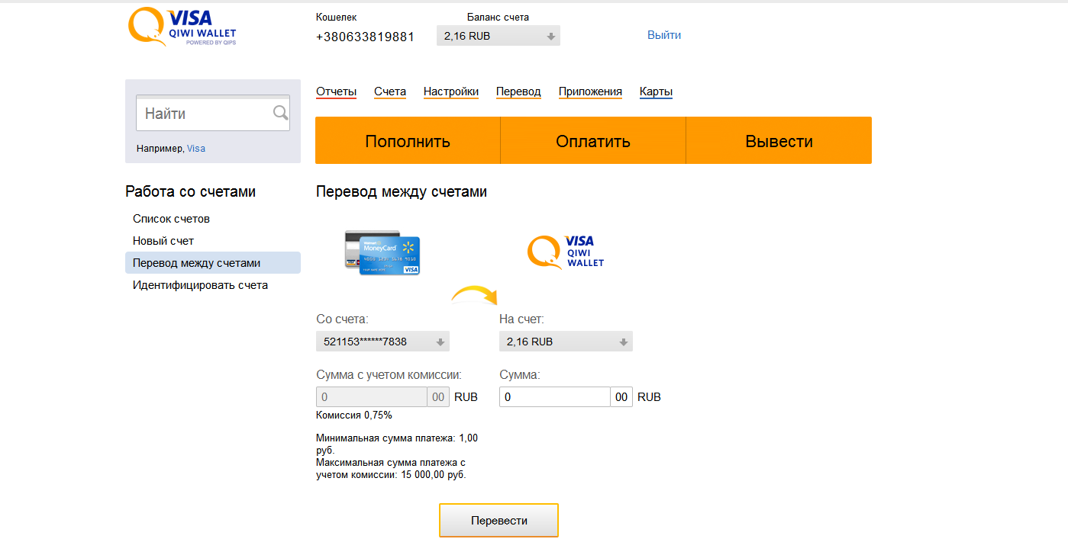Click the Visa QIWI Wallet logo in header
The width and height of the screenshot is (1068, 539).
[x=182, y=27]
